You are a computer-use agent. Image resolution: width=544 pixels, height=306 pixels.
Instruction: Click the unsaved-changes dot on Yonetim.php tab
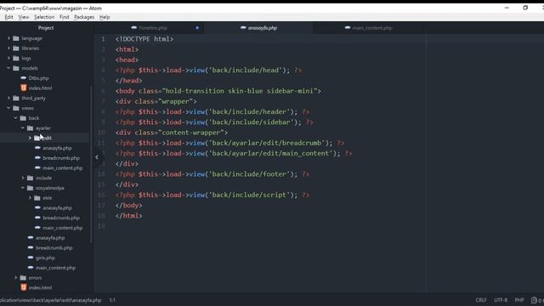coord(197,28)
